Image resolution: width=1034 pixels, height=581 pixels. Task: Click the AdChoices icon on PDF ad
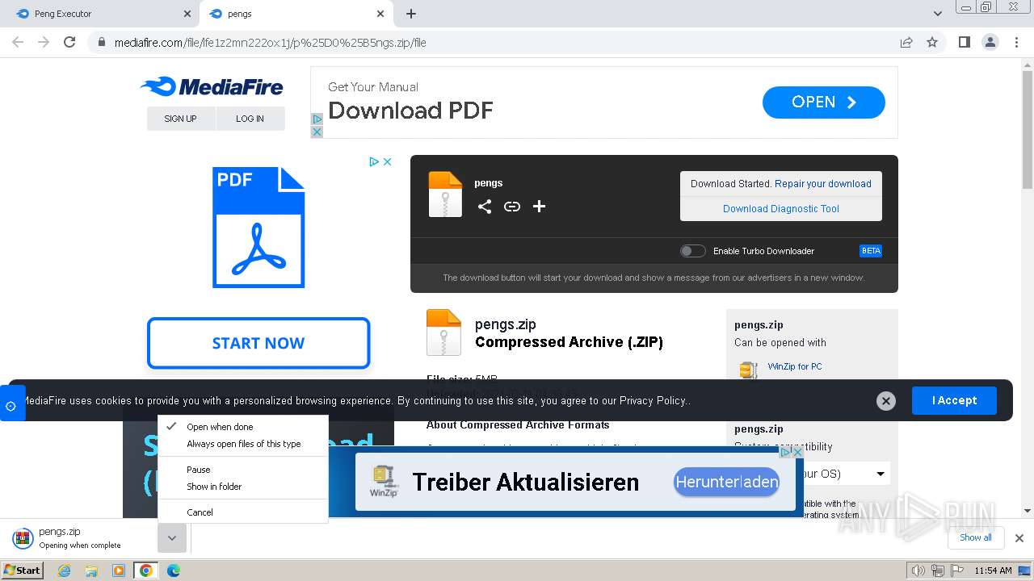click(x=374, y=161)
